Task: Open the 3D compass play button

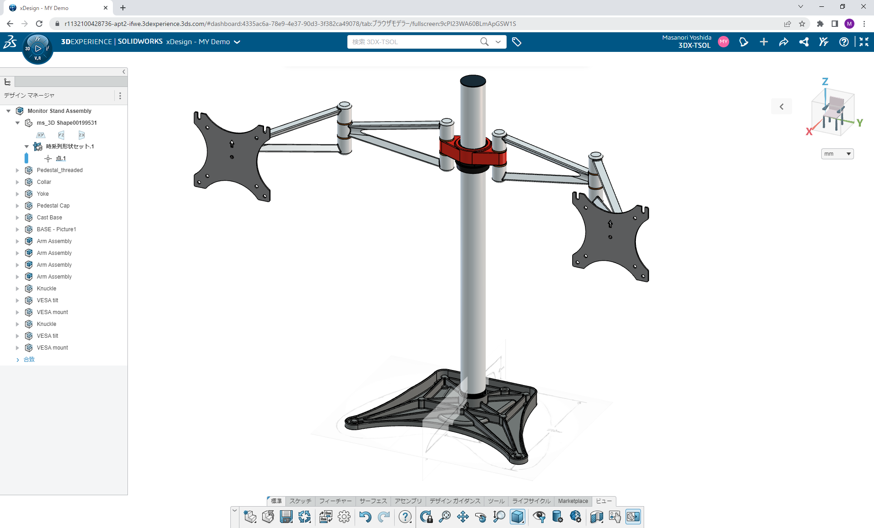Action: (38, 48)
